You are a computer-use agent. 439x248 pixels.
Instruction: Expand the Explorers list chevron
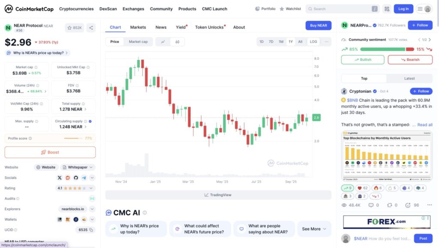tap(91, 209)
